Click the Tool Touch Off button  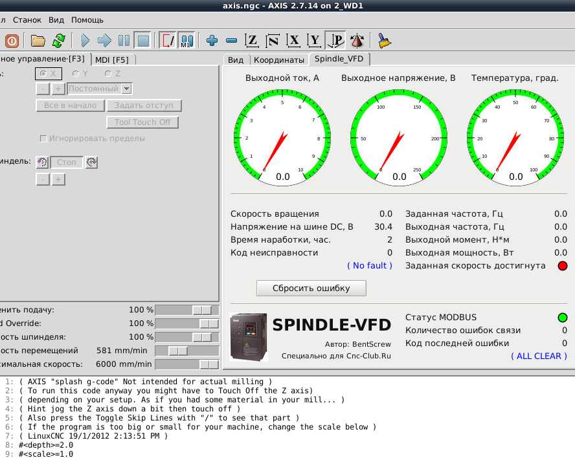point(142,122)
